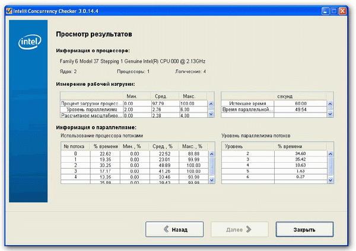The image size is (356, 251).
Task: Select the 10.63 percent level row
Action: 275,165
